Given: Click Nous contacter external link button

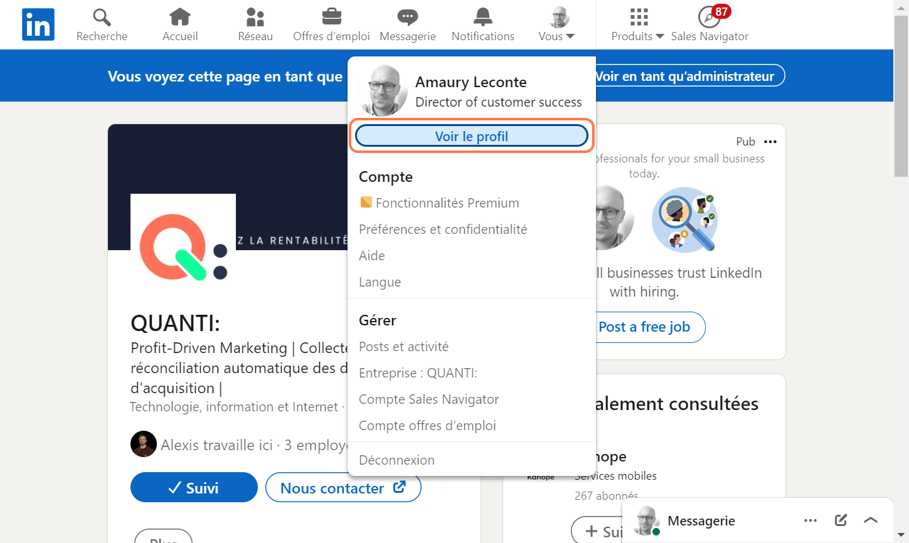Looking at the screenshot, I should click(x=343, y=487).
